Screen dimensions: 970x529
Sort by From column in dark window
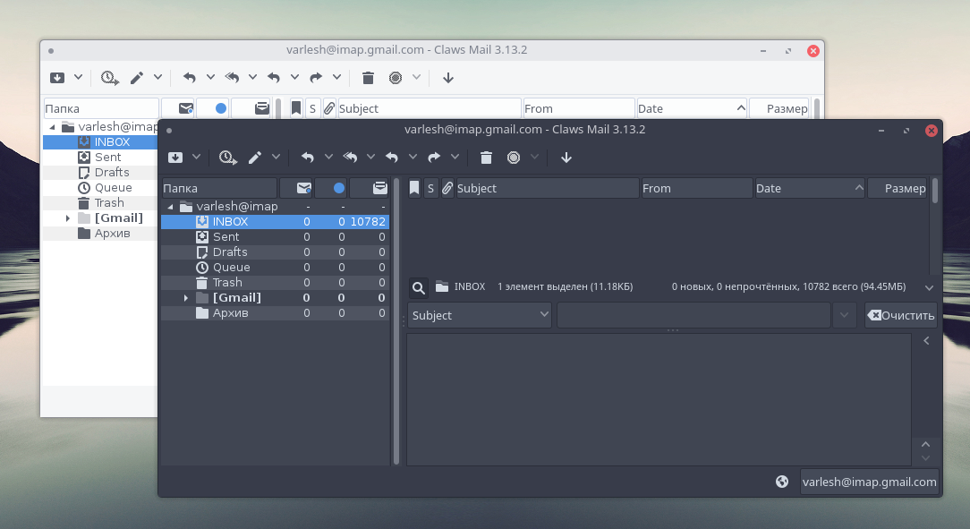696,188
